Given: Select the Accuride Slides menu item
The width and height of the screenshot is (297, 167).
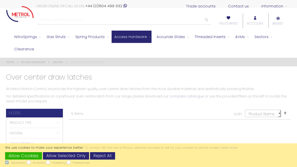Looking at the screenshot, I should 172,37.
